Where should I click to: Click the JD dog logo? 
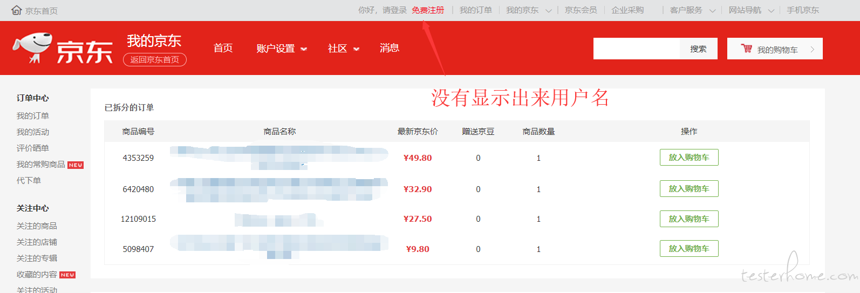[x=32, y=47]
